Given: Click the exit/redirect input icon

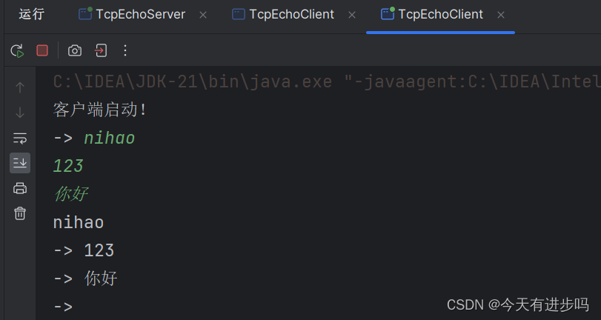Looking at the screenshot, I should [x=100, y=50].
